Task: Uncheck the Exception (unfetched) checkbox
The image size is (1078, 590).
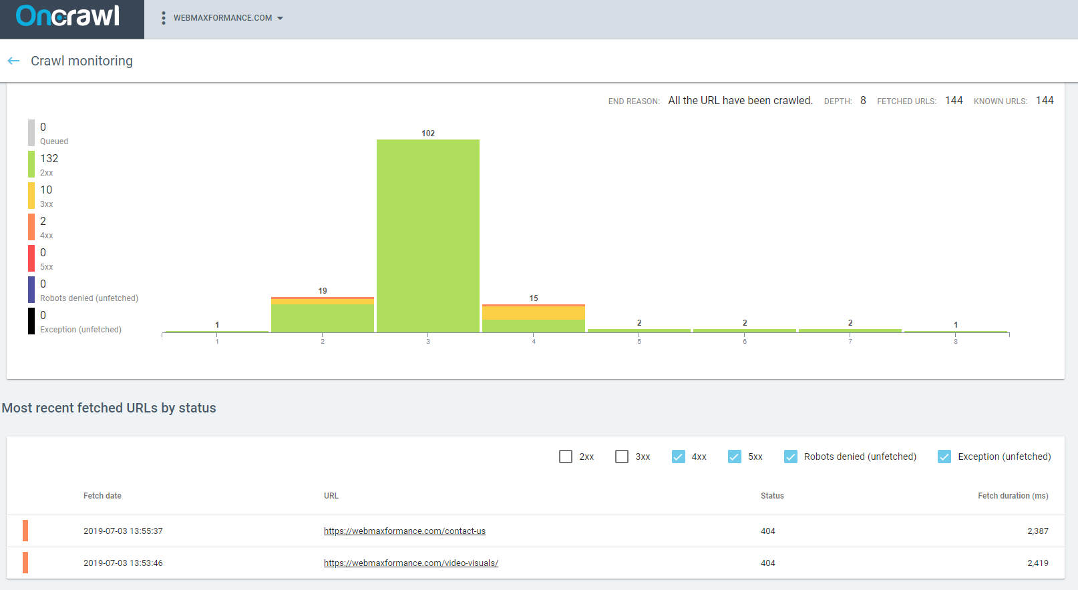Action: tap(944, 457)
